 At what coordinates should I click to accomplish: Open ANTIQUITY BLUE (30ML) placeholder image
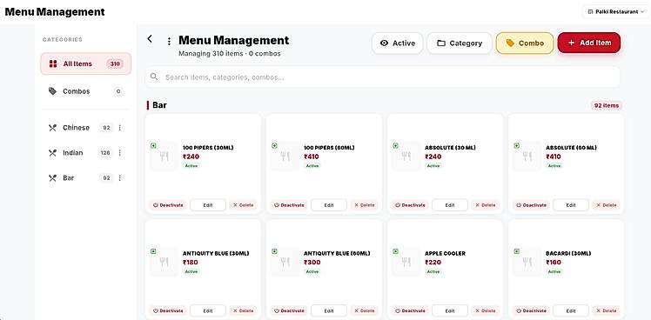click(x=164, y=262)
